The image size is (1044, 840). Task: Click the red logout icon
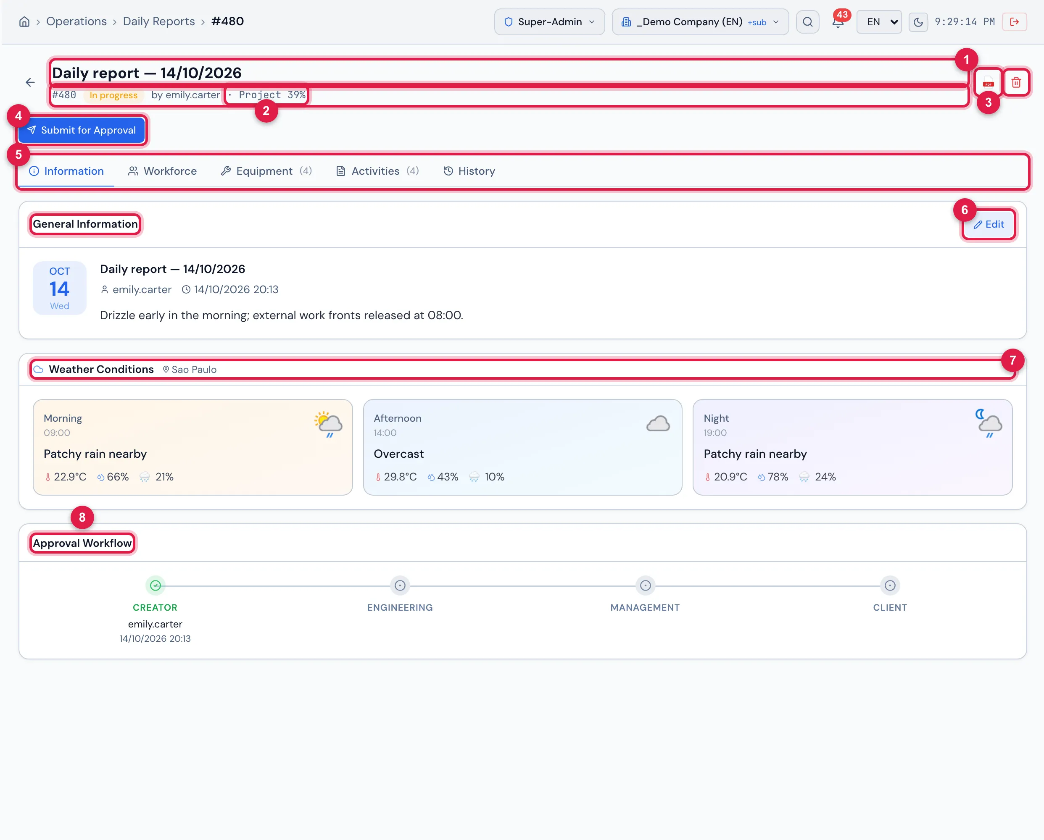pos(1014,22)
